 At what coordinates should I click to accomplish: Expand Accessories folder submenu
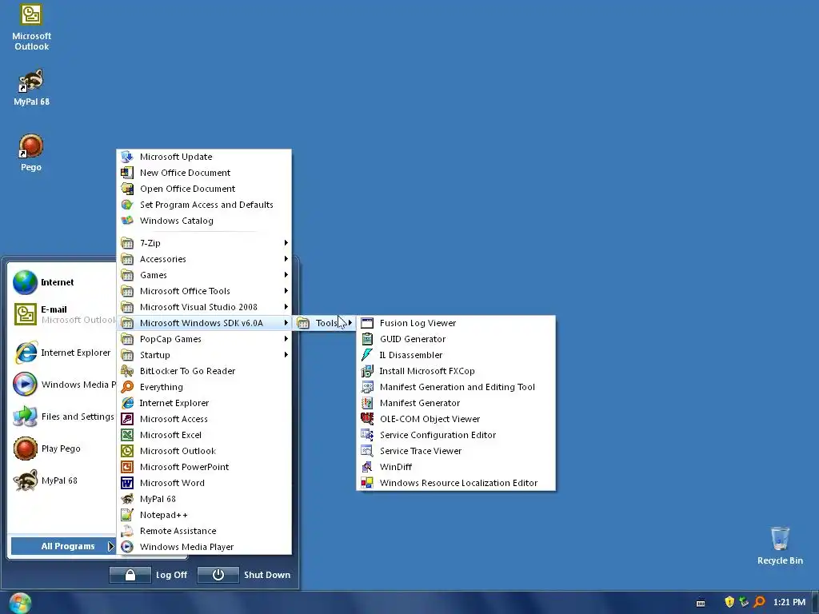tap(204, 259)
